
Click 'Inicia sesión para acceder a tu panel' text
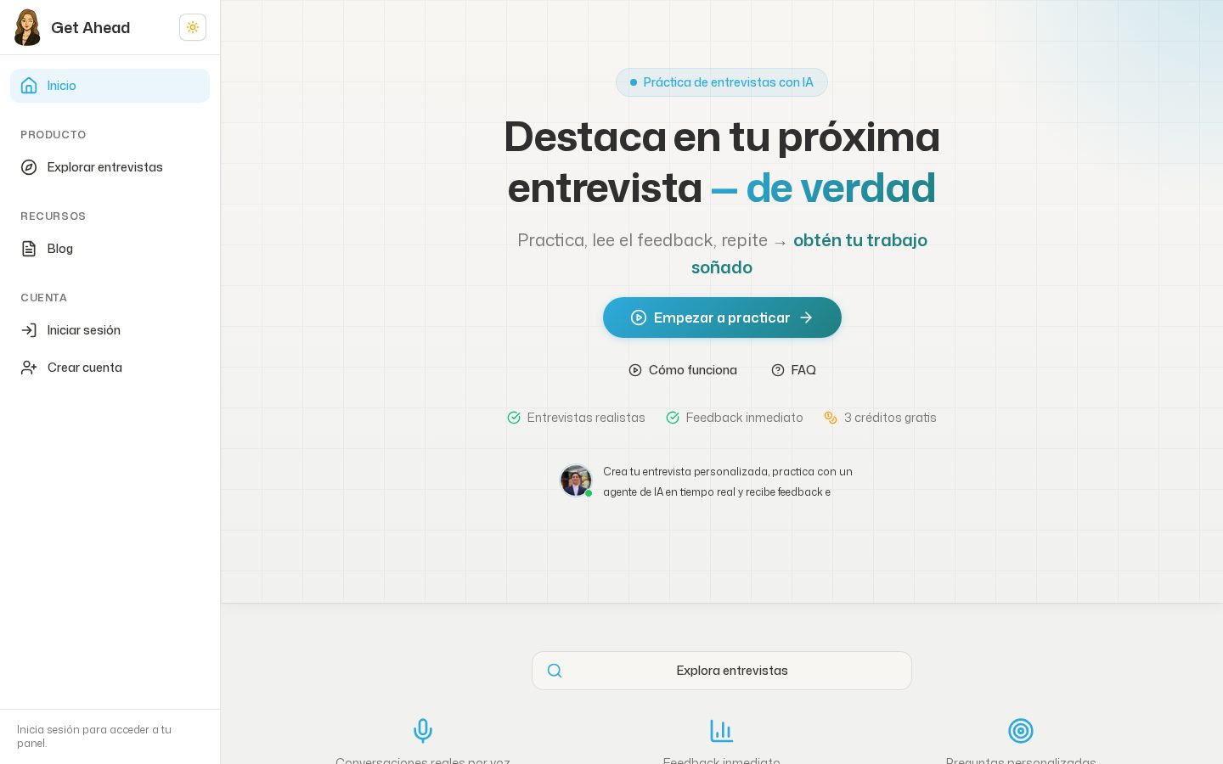(94, 736)
